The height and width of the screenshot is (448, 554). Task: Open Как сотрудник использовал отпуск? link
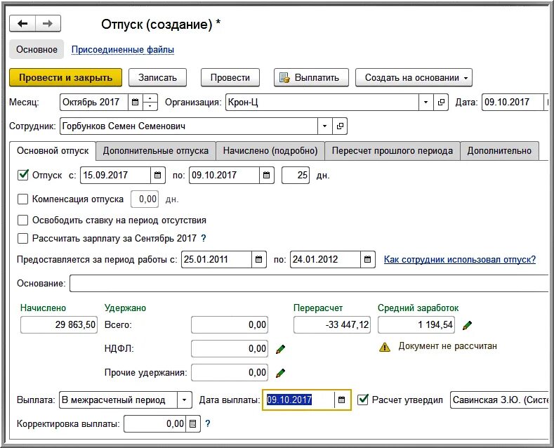460,260
